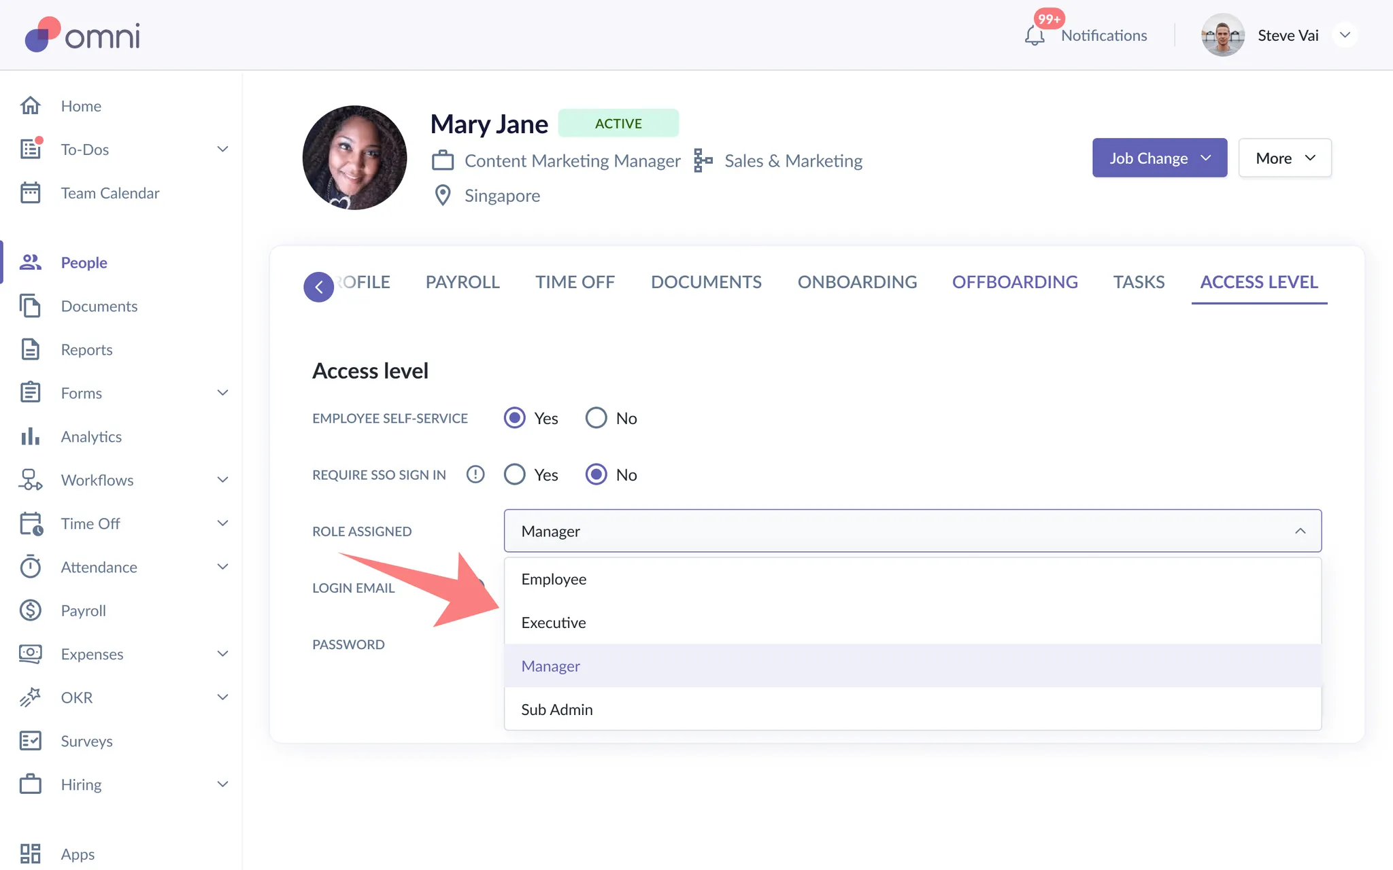Click the SSO sign in info icon
The image size is (1393, 870).
(x=475, y=474)
